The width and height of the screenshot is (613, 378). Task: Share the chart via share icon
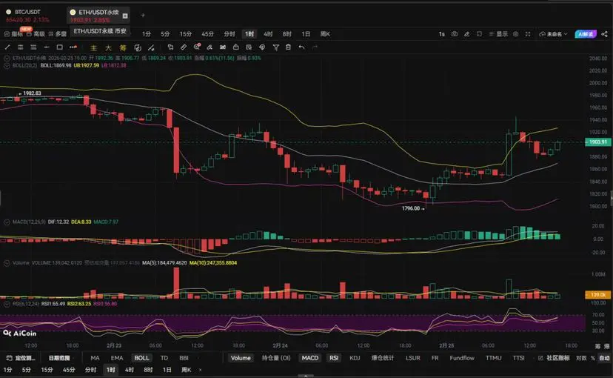pos(604,34)
